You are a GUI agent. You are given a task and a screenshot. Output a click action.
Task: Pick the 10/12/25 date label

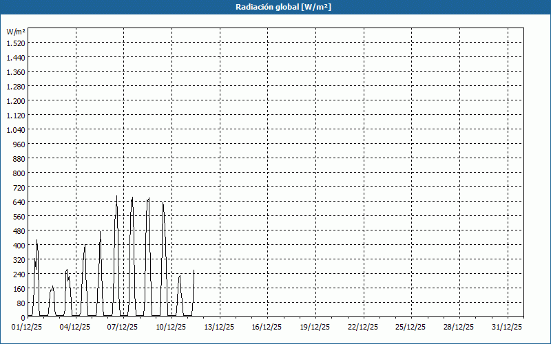coord(171,327)
